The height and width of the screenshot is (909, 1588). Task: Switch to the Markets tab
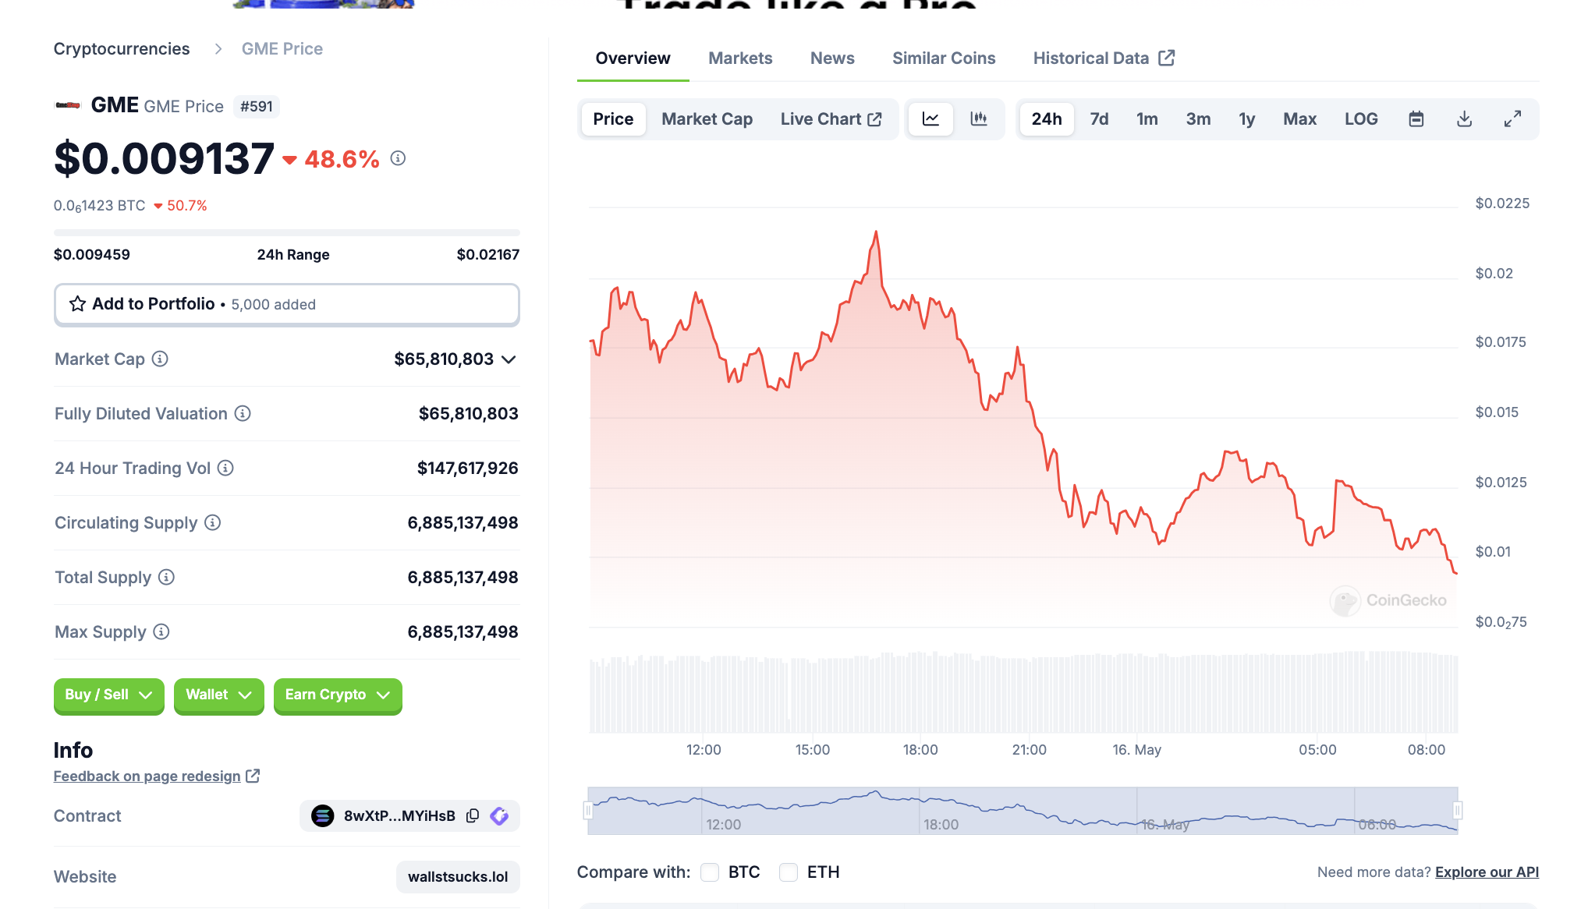point(740,58)
